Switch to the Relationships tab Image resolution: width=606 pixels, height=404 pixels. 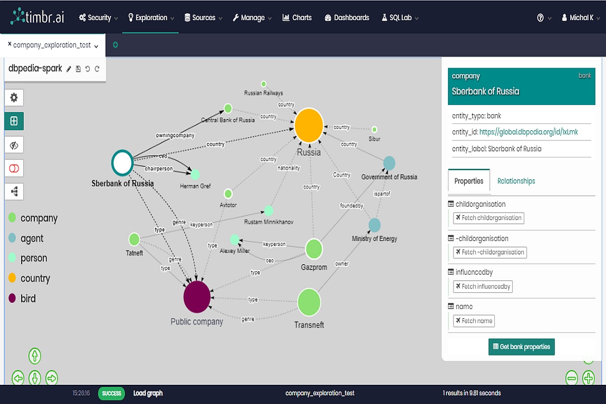[516, 181]
